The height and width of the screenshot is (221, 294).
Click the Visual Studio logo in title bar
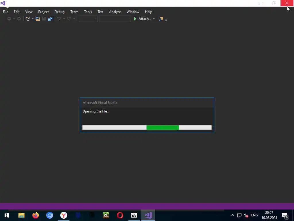click(x=3, y=3)
